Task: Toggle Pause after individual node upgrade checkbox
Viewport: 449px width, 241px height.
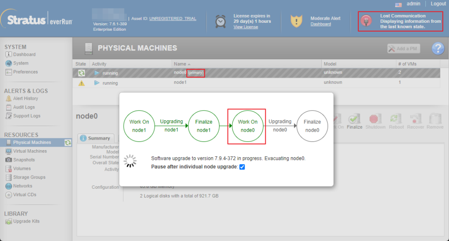Action: point(242,167)
